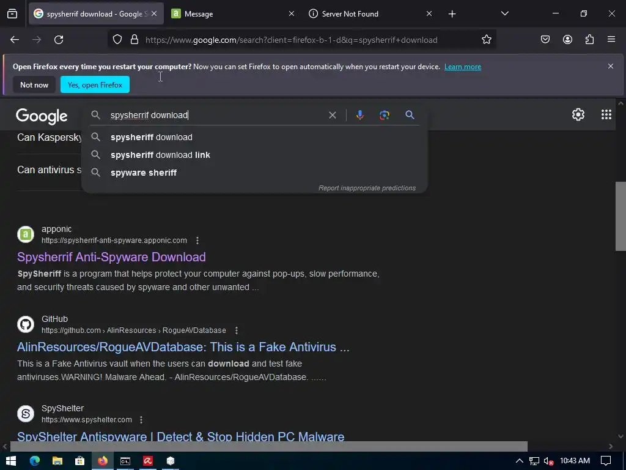Submit search with magnifier button
Viewport: 626px width, 470px height.
[x=410, y=115]
